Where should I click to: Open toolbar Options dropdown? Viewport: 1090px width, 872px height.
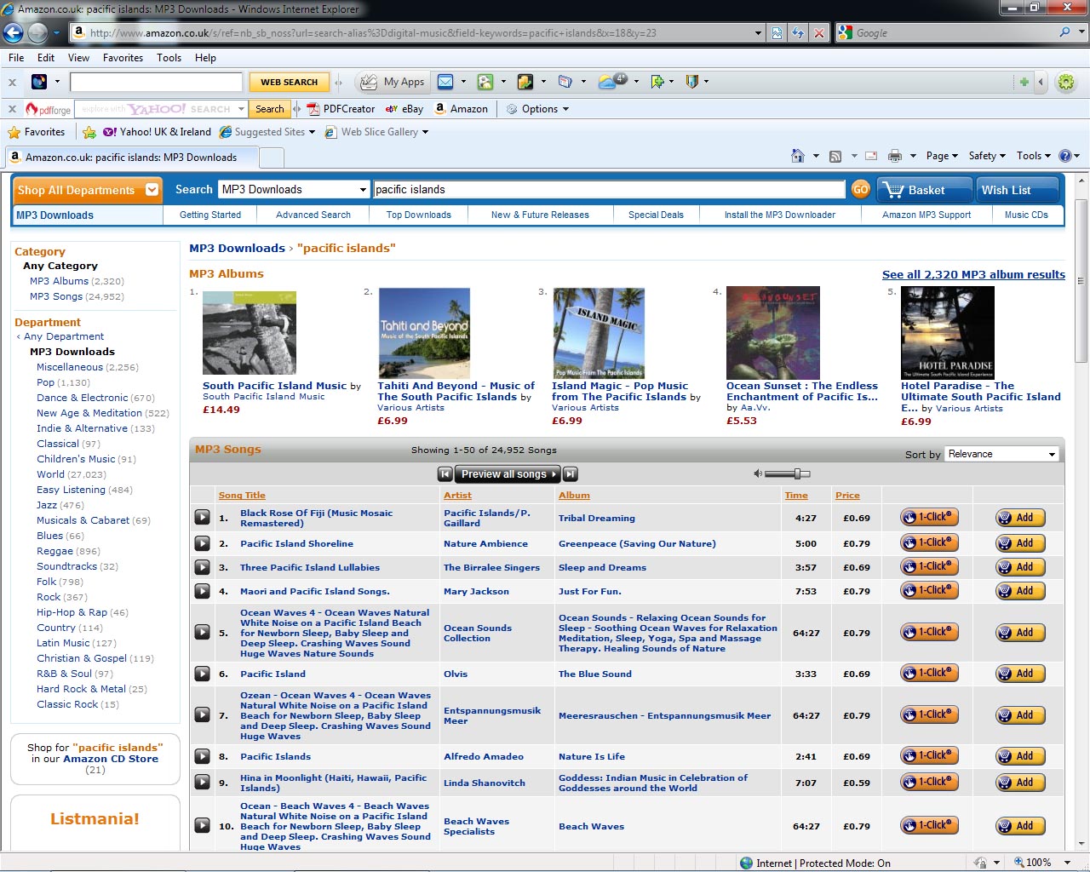537,109
